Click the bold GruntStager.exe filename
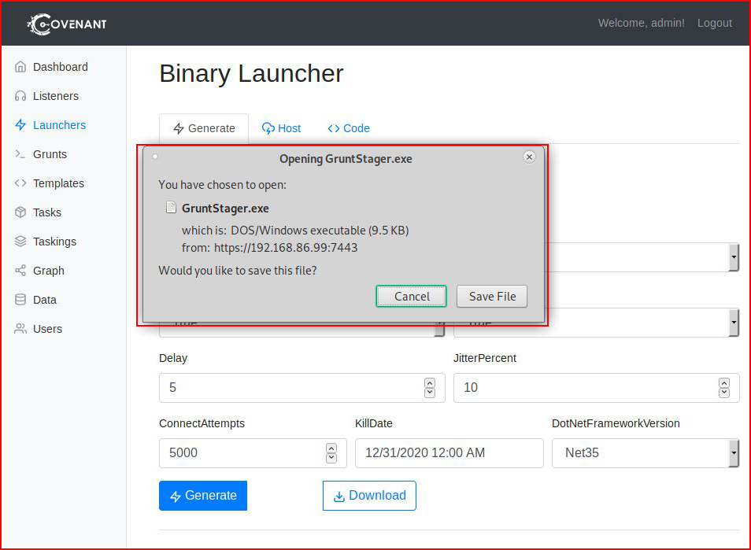 click(225, 209)
